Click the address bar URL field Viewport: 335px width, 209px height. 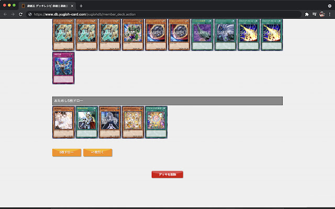(x=164, y=14)
